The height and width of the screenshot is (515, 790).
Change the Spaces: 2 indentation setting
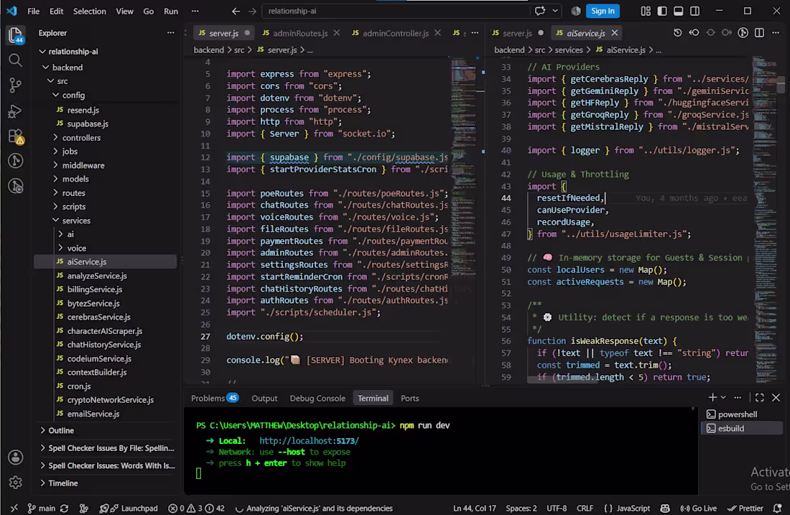tap(521, 508)
